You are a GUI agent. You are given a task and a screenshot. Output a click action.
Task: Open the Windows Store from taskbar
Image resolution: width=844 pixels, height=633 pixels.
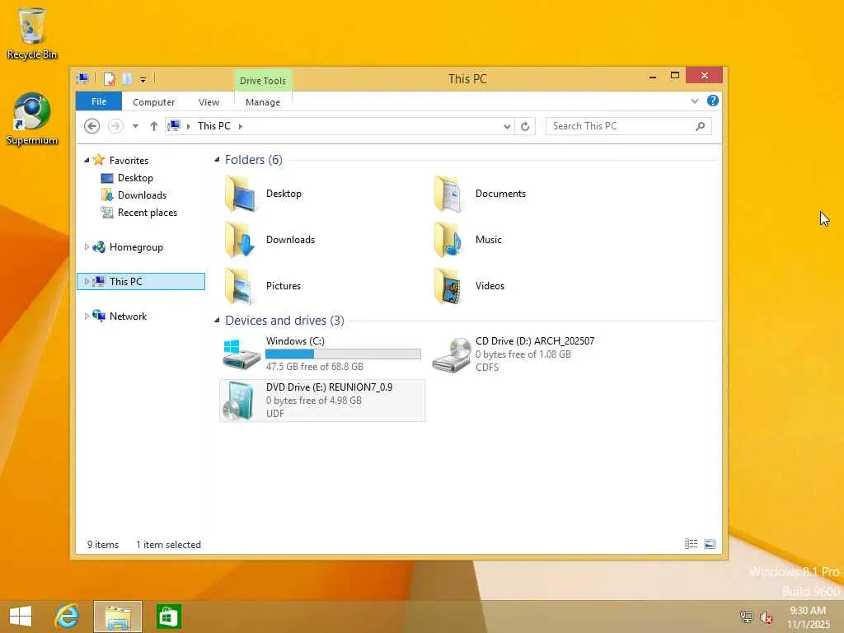(168, 617)
